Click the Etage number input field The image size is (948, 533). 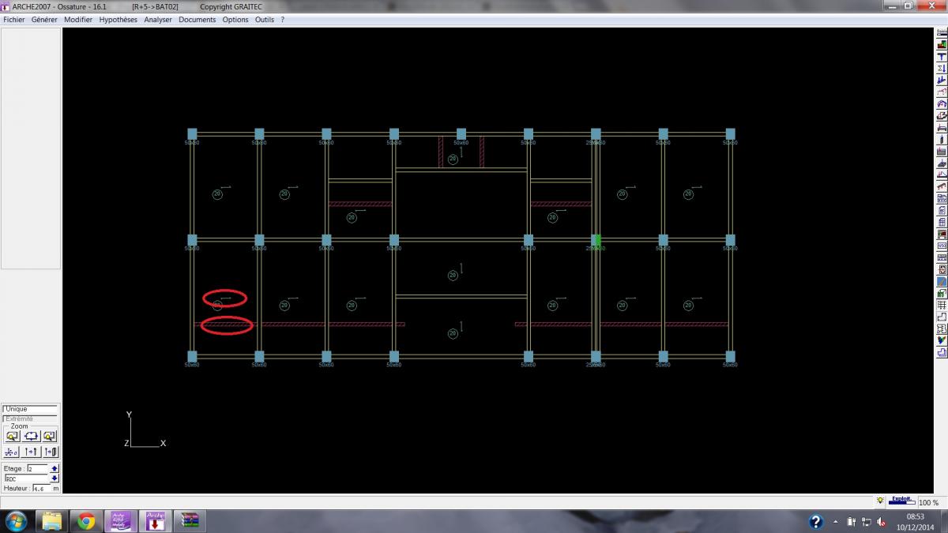[x=37, y=468]
